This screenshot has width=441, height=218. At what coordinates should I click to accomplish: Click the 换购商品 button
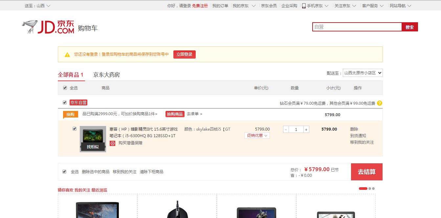[175, 114]
